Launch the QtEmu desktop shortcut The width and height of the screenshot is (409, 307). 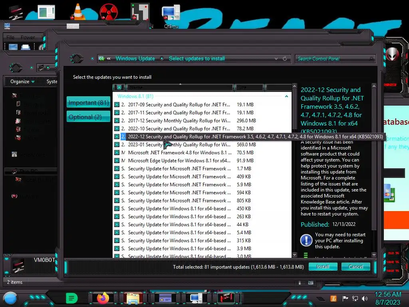click(x=171, y=16)
